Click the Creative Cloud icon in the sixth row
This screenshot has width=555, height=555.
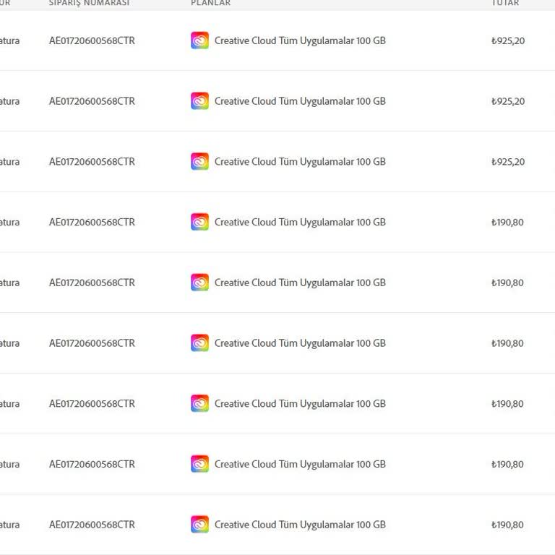click(x=199, y=343)
